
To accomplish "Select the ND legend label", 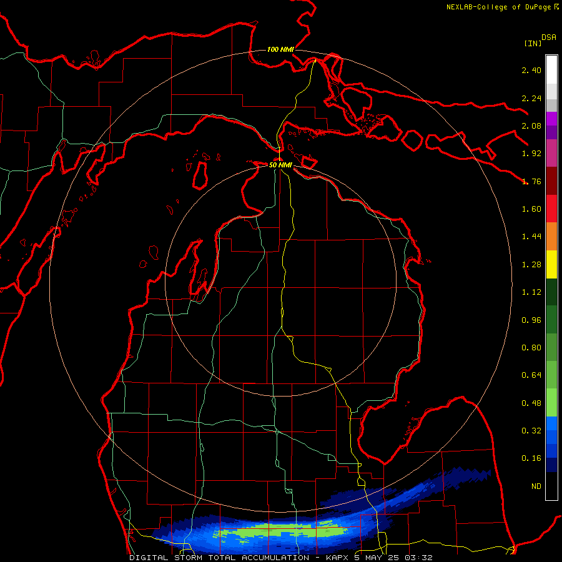I will coord(536,486).
